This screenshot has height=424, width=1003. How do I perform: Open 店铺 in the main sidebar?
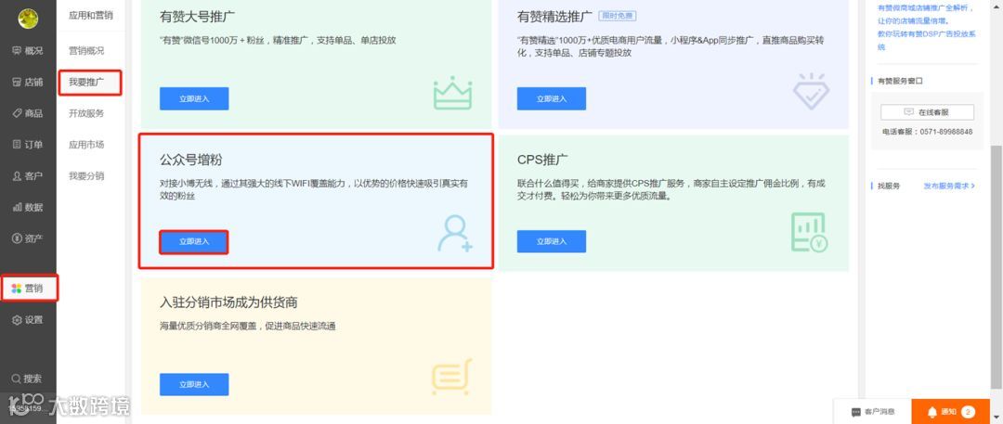[x=28, y=82]
